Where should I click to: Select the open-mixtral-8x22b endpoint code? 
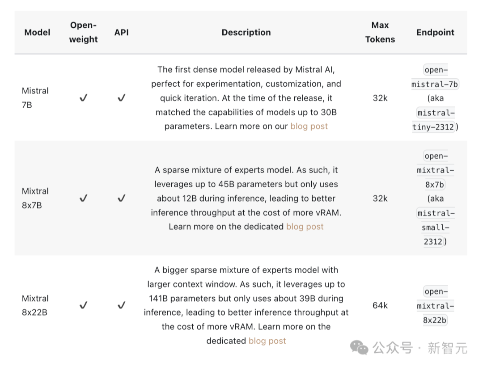pos(435,306)
